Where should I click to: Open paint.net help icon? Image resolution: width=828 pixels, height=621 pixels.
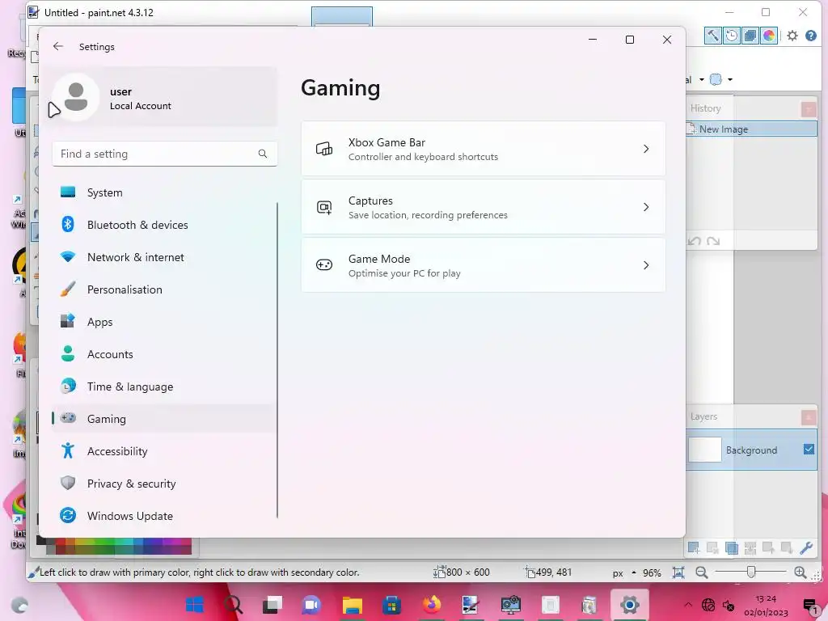811,36
